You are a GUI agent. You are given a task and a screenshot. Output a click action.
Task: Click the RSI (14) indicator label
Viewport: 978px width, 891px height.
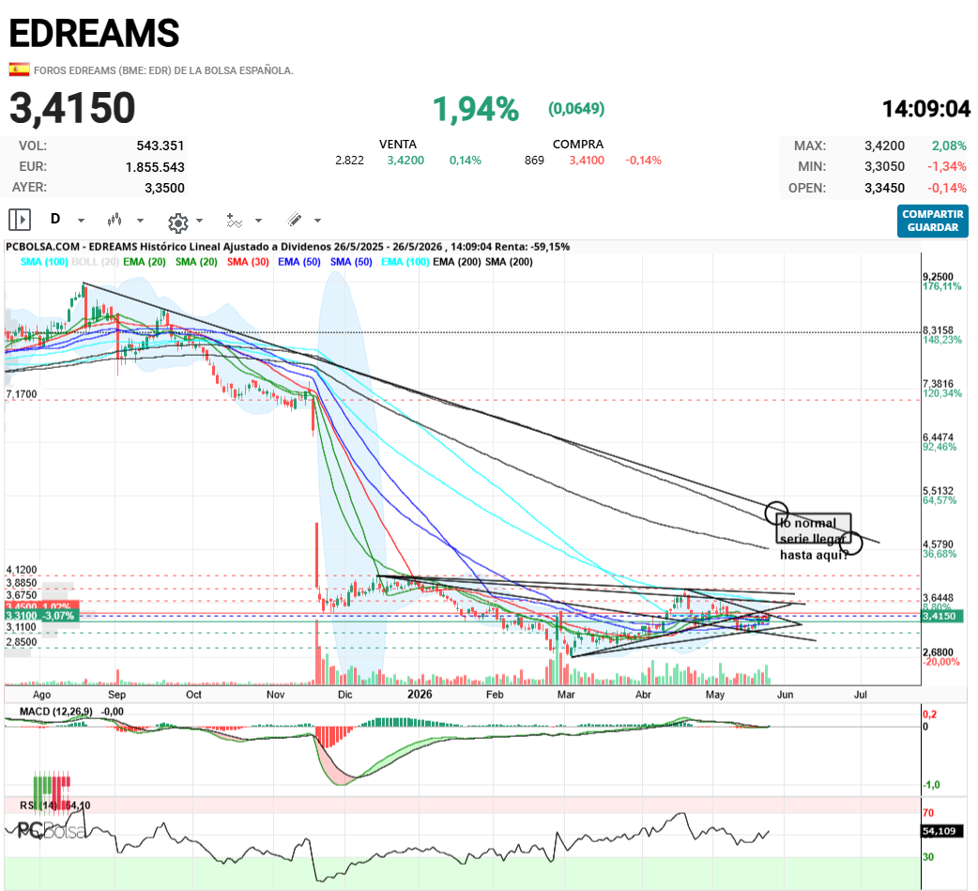tap(39, 806)
